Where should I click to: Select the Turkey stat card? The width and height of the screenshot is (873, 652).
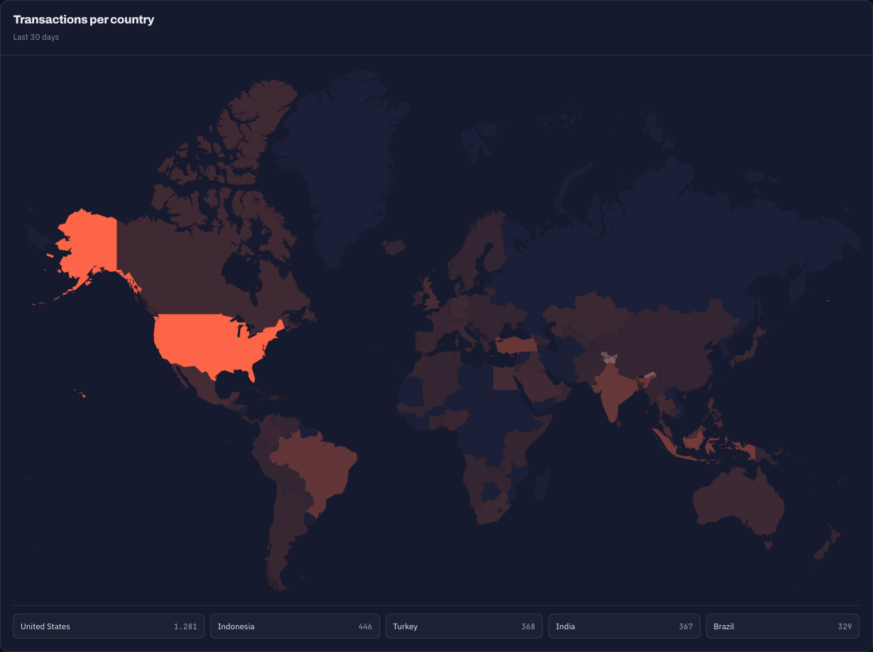464,626
